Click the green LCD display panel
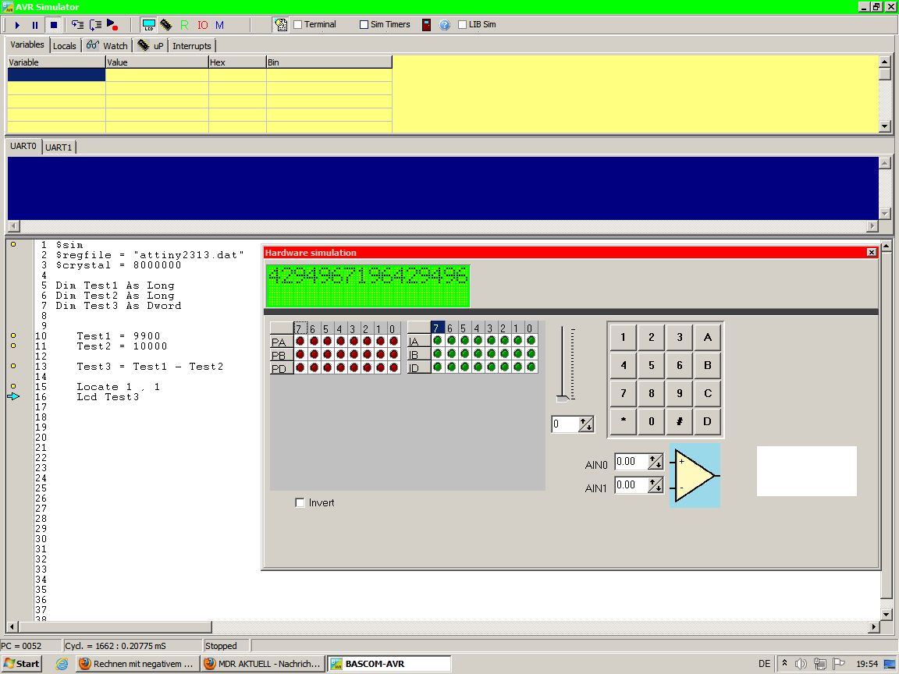 (x=368, y=286)
